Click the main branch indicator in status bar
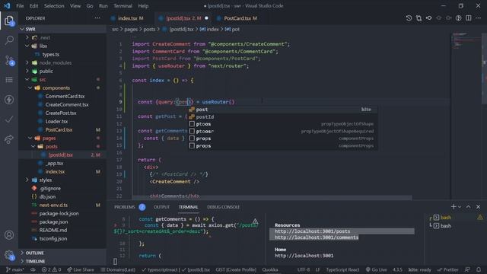This screenshot has height=274, width=487. pyautogui.click(x=15, y=269)
